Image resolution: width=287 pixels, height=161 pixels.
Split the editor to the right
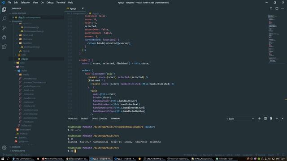[x=277, y=8]
